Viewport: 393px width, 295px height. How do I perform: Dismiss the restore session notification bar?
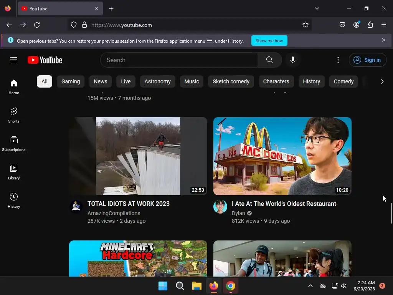(x=384, y=40)
